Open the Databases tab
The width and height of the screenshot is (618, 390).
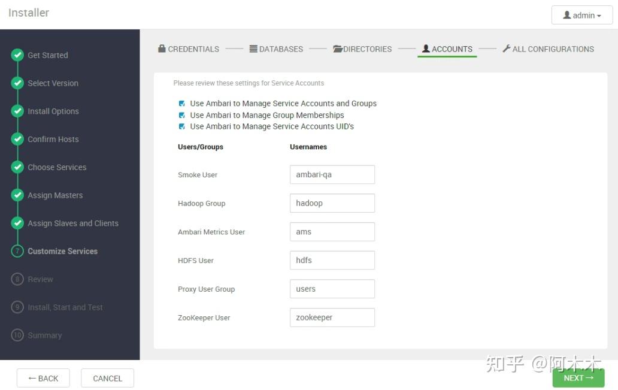tap(276, 49)
